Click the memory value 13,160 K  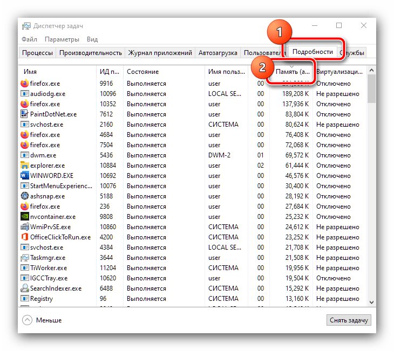point(297,299)
